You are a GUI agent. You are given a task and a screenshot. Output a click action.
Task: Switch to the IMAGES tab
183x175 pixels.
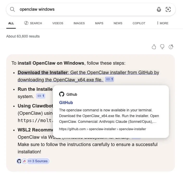[79, 23]
